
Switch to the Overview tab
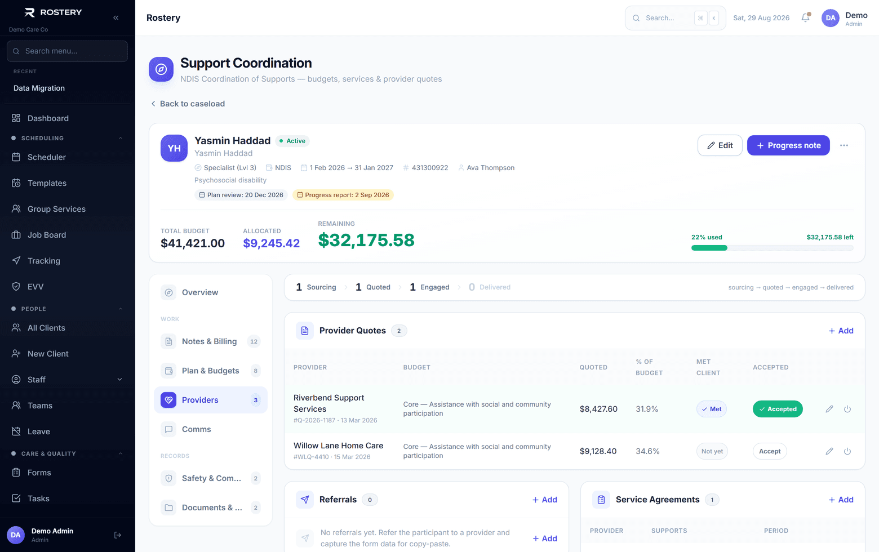(x=211, y=292)
